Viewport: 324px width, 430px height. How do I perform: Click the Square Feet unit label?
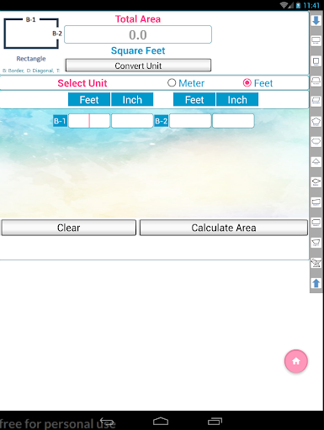138,50
